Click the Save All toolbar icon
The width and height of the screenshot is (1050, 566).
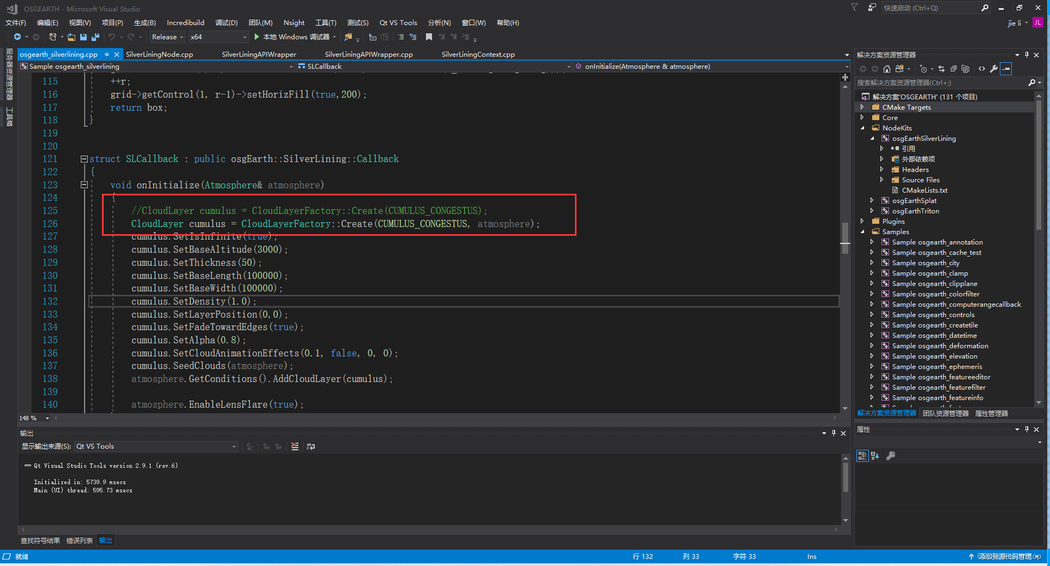point(95,37)
